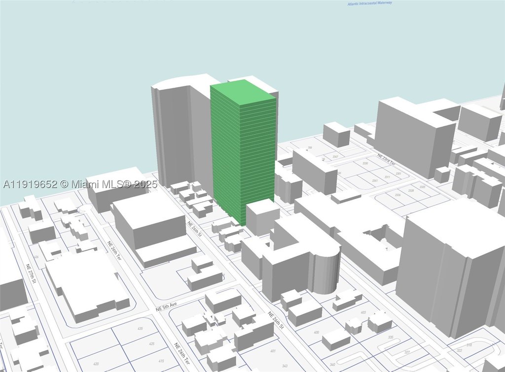
Task: Click the Atlantic Intracoastal Waterway label
Action: point(370,3)
